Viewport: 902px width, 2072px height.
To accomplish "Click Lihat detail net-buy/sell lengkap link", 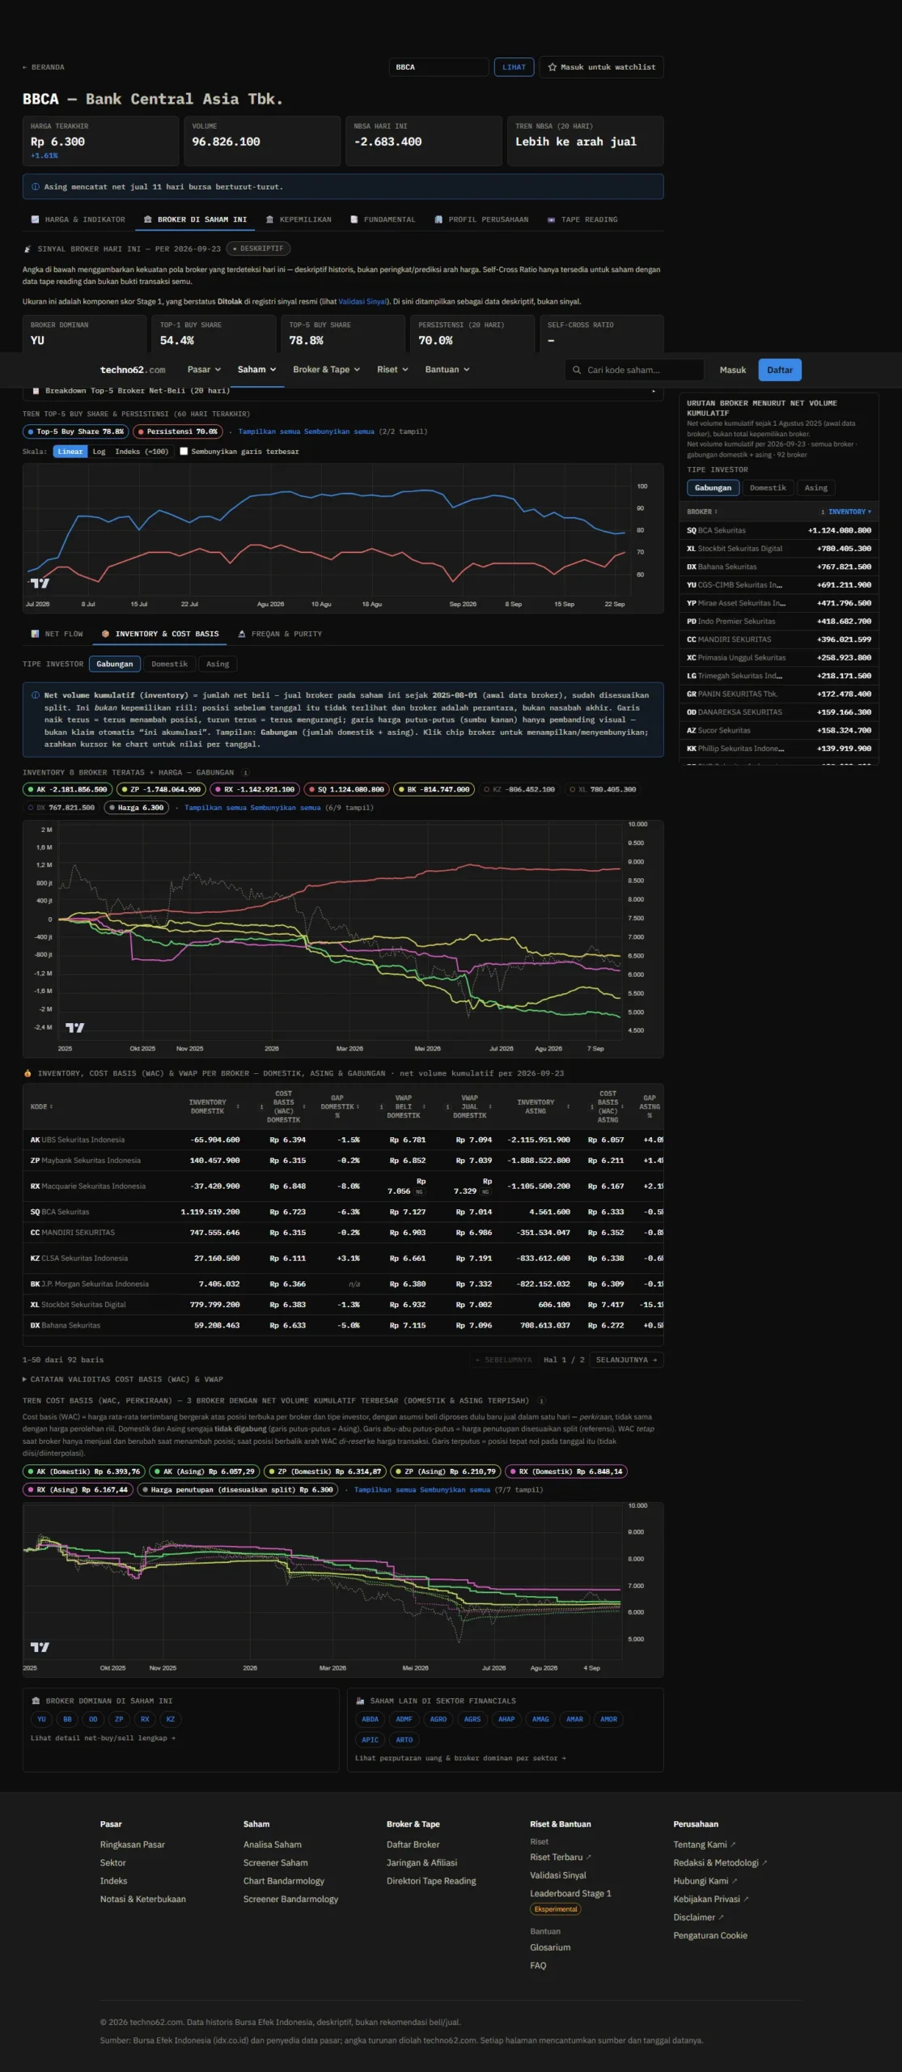I will click(x=103, y=1738).
